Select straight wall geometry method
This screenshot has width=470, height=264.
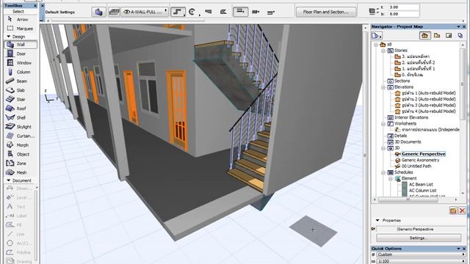pos(178,12)
